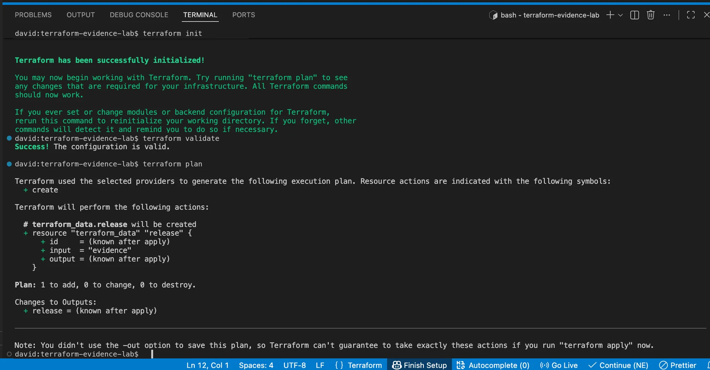Kill terminal with the trash icon

[650, 15]
